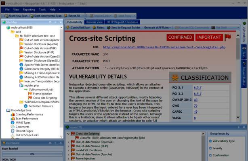Click the Comments icon in Knowledge Base

pos(13,127)
